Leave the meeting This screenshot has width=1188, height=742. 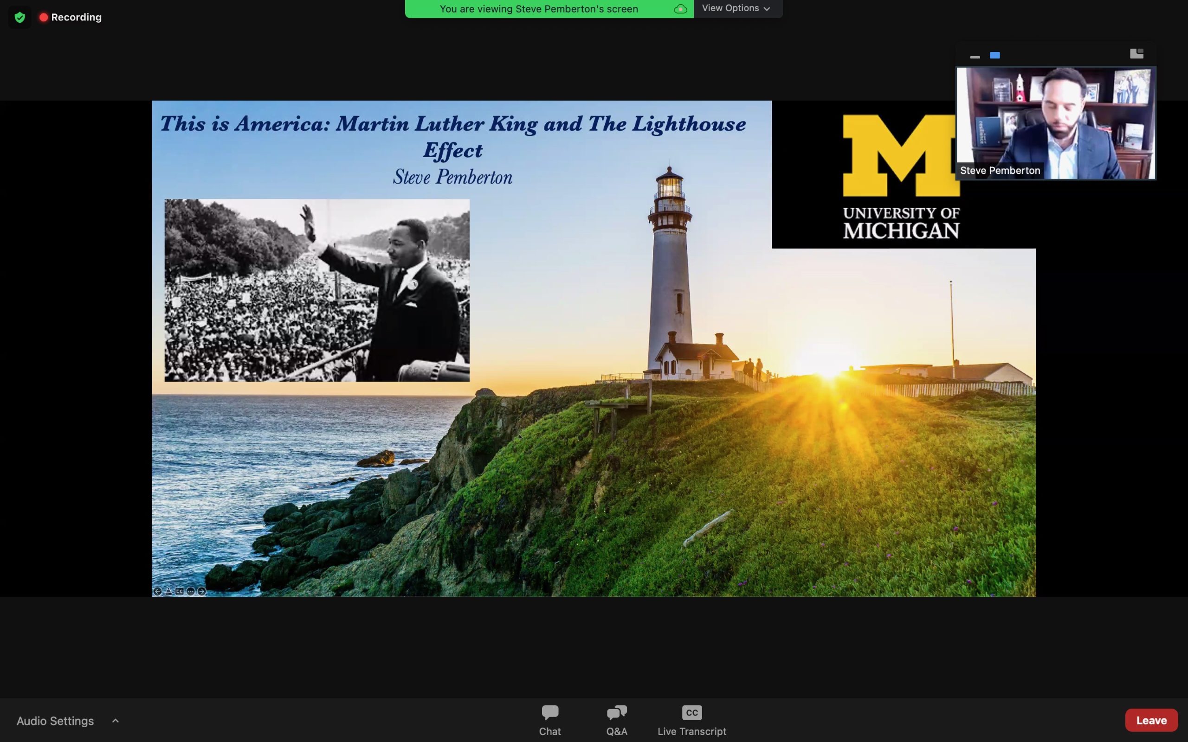(x=1151, y=720)
